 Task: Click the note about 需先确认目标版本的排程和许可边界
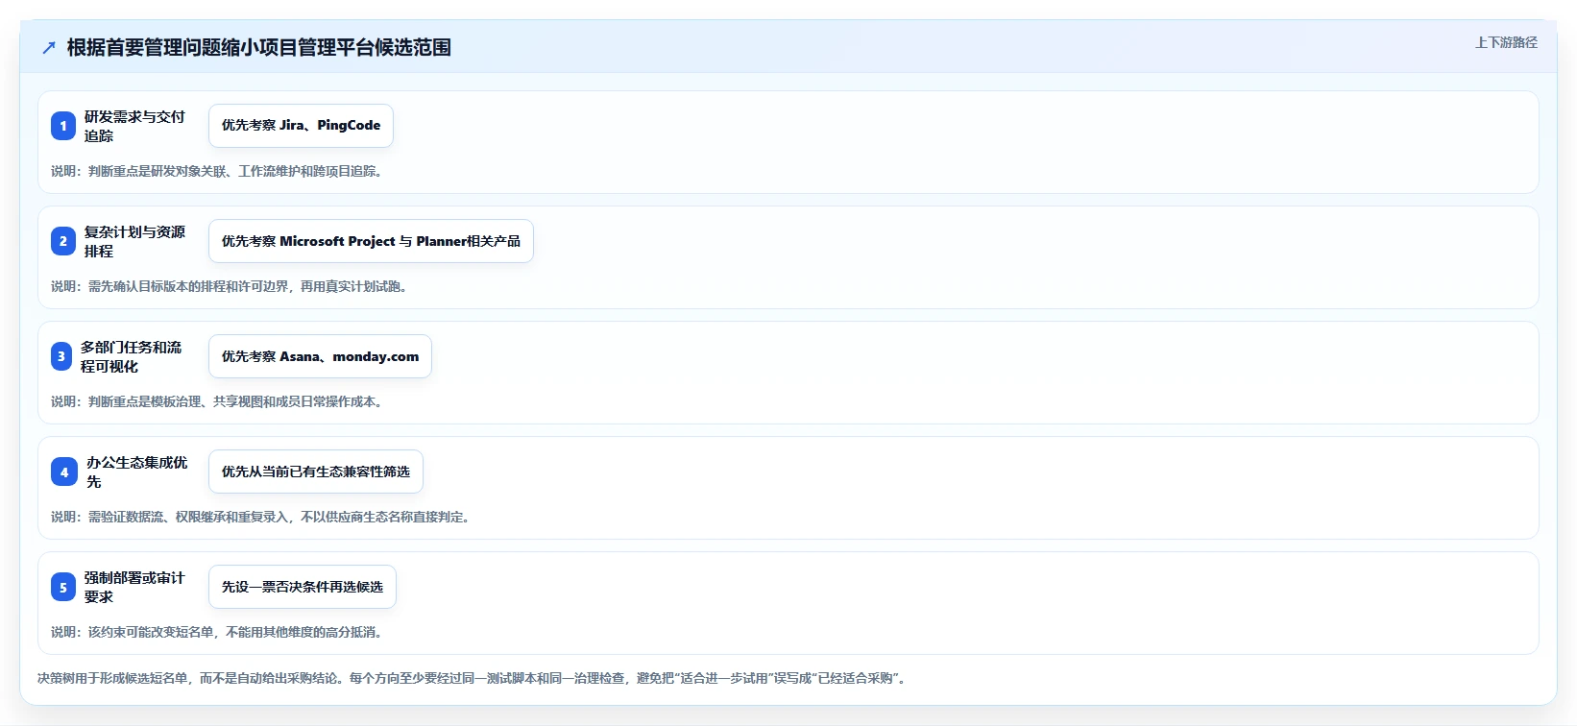point(231,286)
